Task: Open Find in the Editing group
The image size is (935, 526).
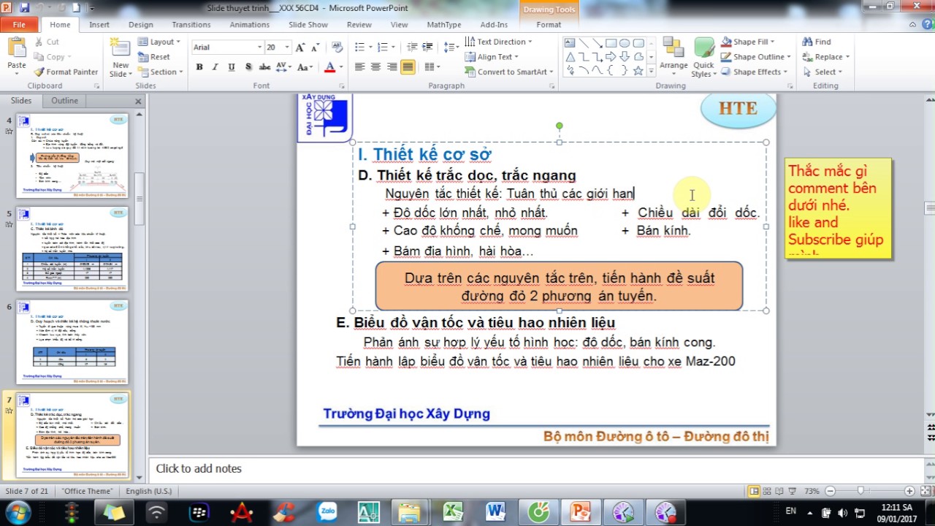Action: 817,42
